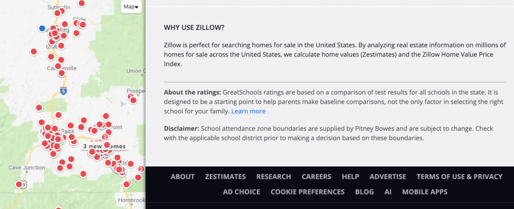This screenshot has height=209, width=514.
Task: Click the Advertise footer link
Action: click(x=388, y=176)
